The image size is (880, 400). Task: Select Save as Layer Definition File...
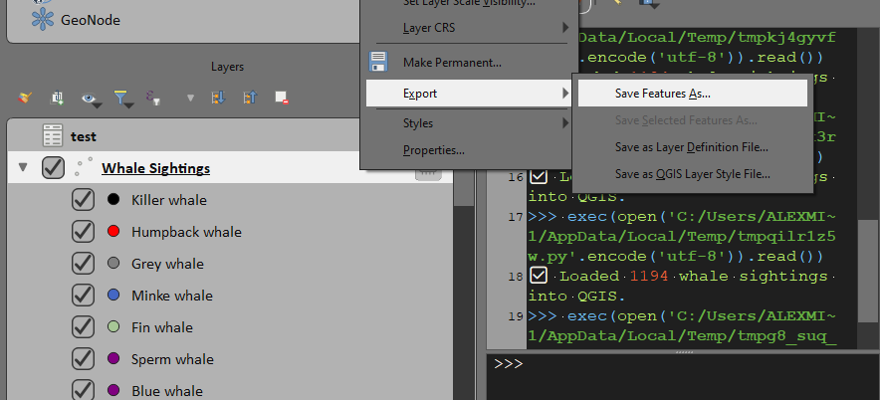(x=693, y=147)
